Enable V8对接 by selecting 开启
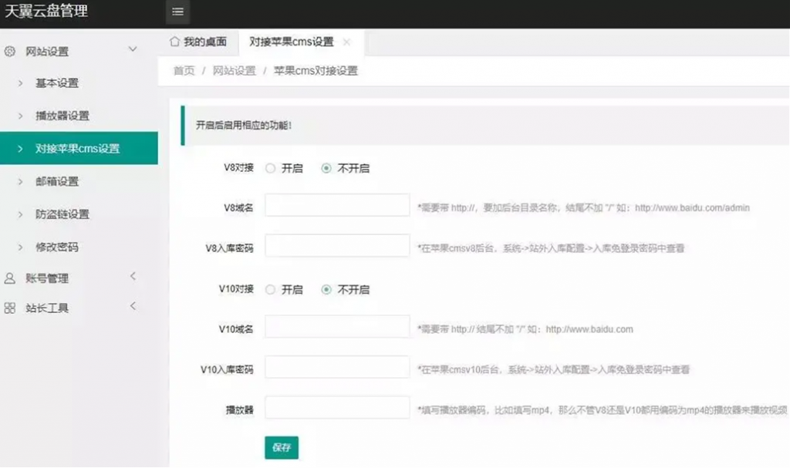Viewport: 790px width, 468px height. click(x=271, y=167)
